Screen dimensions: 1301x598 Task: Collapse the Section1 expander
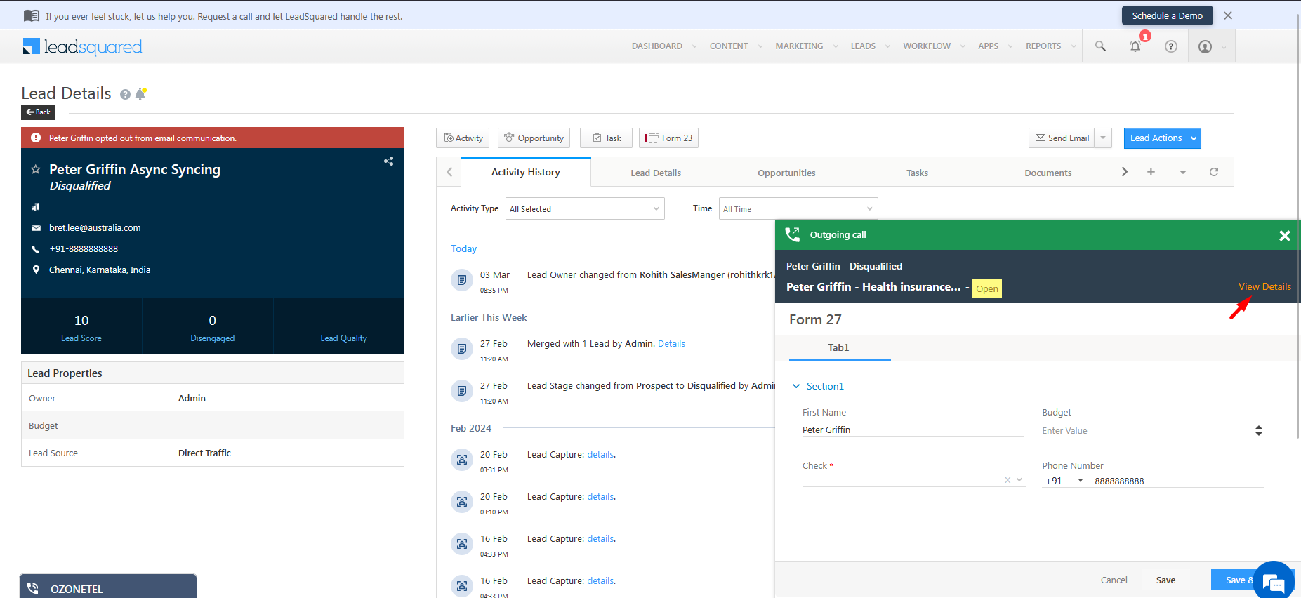(796, 386)
